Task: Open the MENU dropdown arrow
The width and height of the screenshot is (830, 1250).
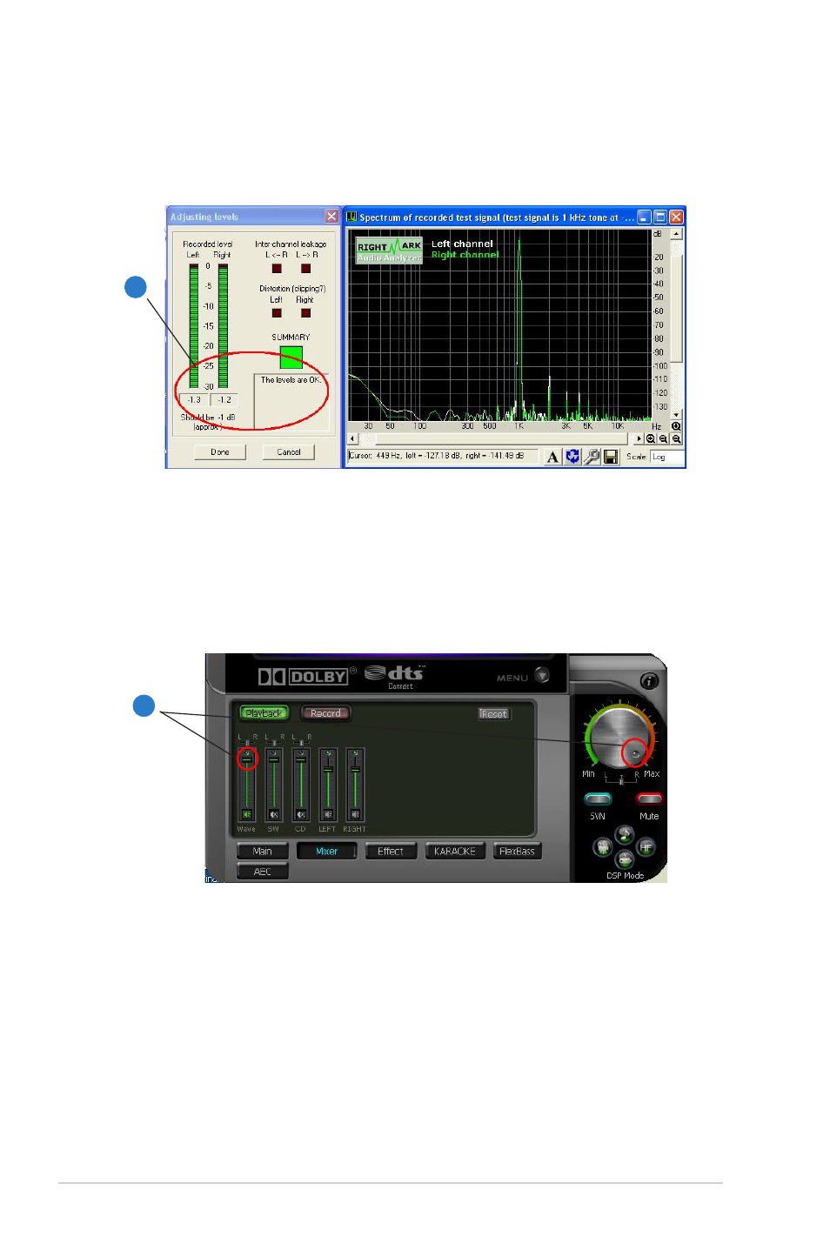Action: click(x=542, y=675)
